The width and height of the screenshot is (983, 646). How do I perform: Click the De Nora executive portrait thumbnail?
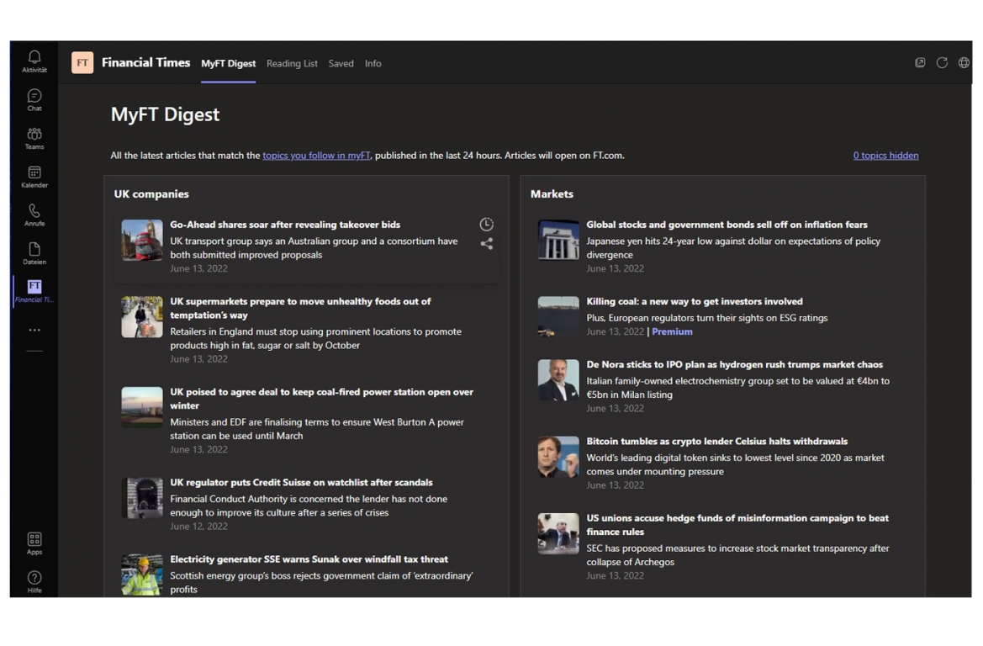coord(558,379)
